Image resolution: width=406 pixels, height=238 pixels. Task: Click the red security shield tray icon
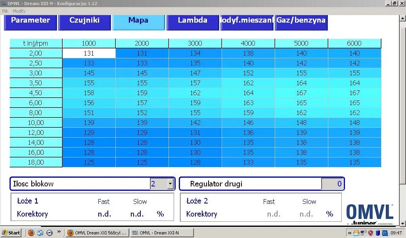[x=371, y=232]
